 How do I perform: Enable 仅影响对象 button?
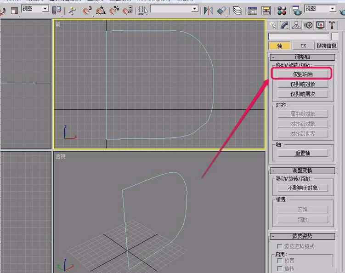pos(303,84)
